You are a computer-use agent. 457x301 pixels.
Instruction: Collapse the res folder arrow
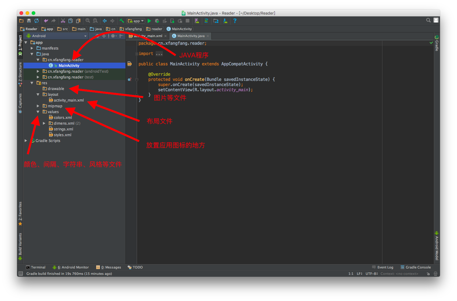pos(32,83)
